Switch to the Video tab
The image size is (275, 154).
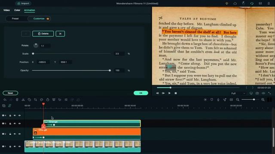6,10
